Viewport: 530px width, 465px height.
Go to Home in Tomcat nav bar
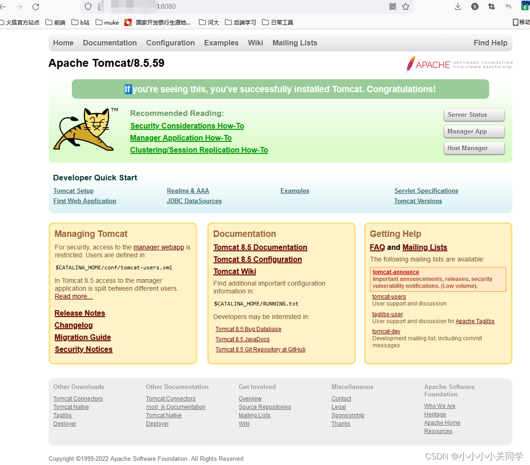pos(63,43)
